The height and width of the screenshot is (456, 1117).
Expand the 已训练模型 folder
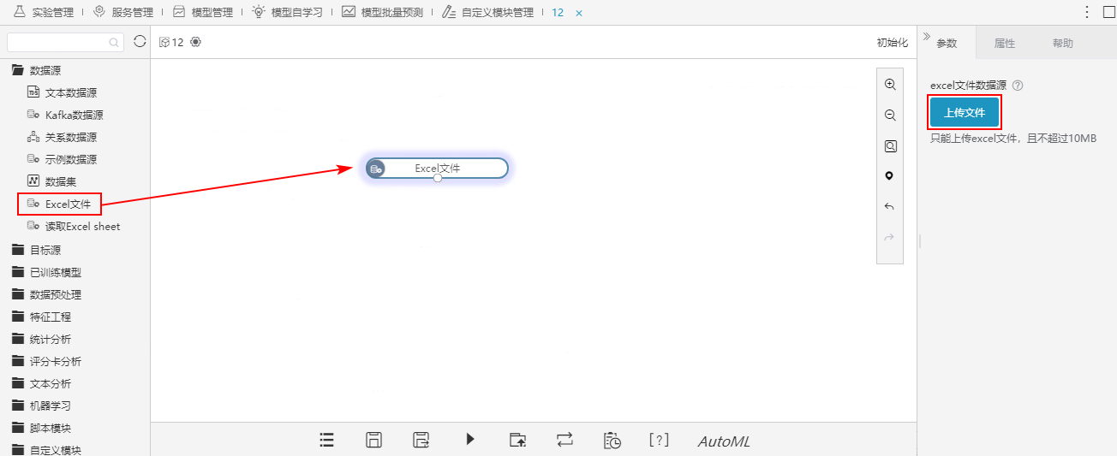[x=47, y=272]
